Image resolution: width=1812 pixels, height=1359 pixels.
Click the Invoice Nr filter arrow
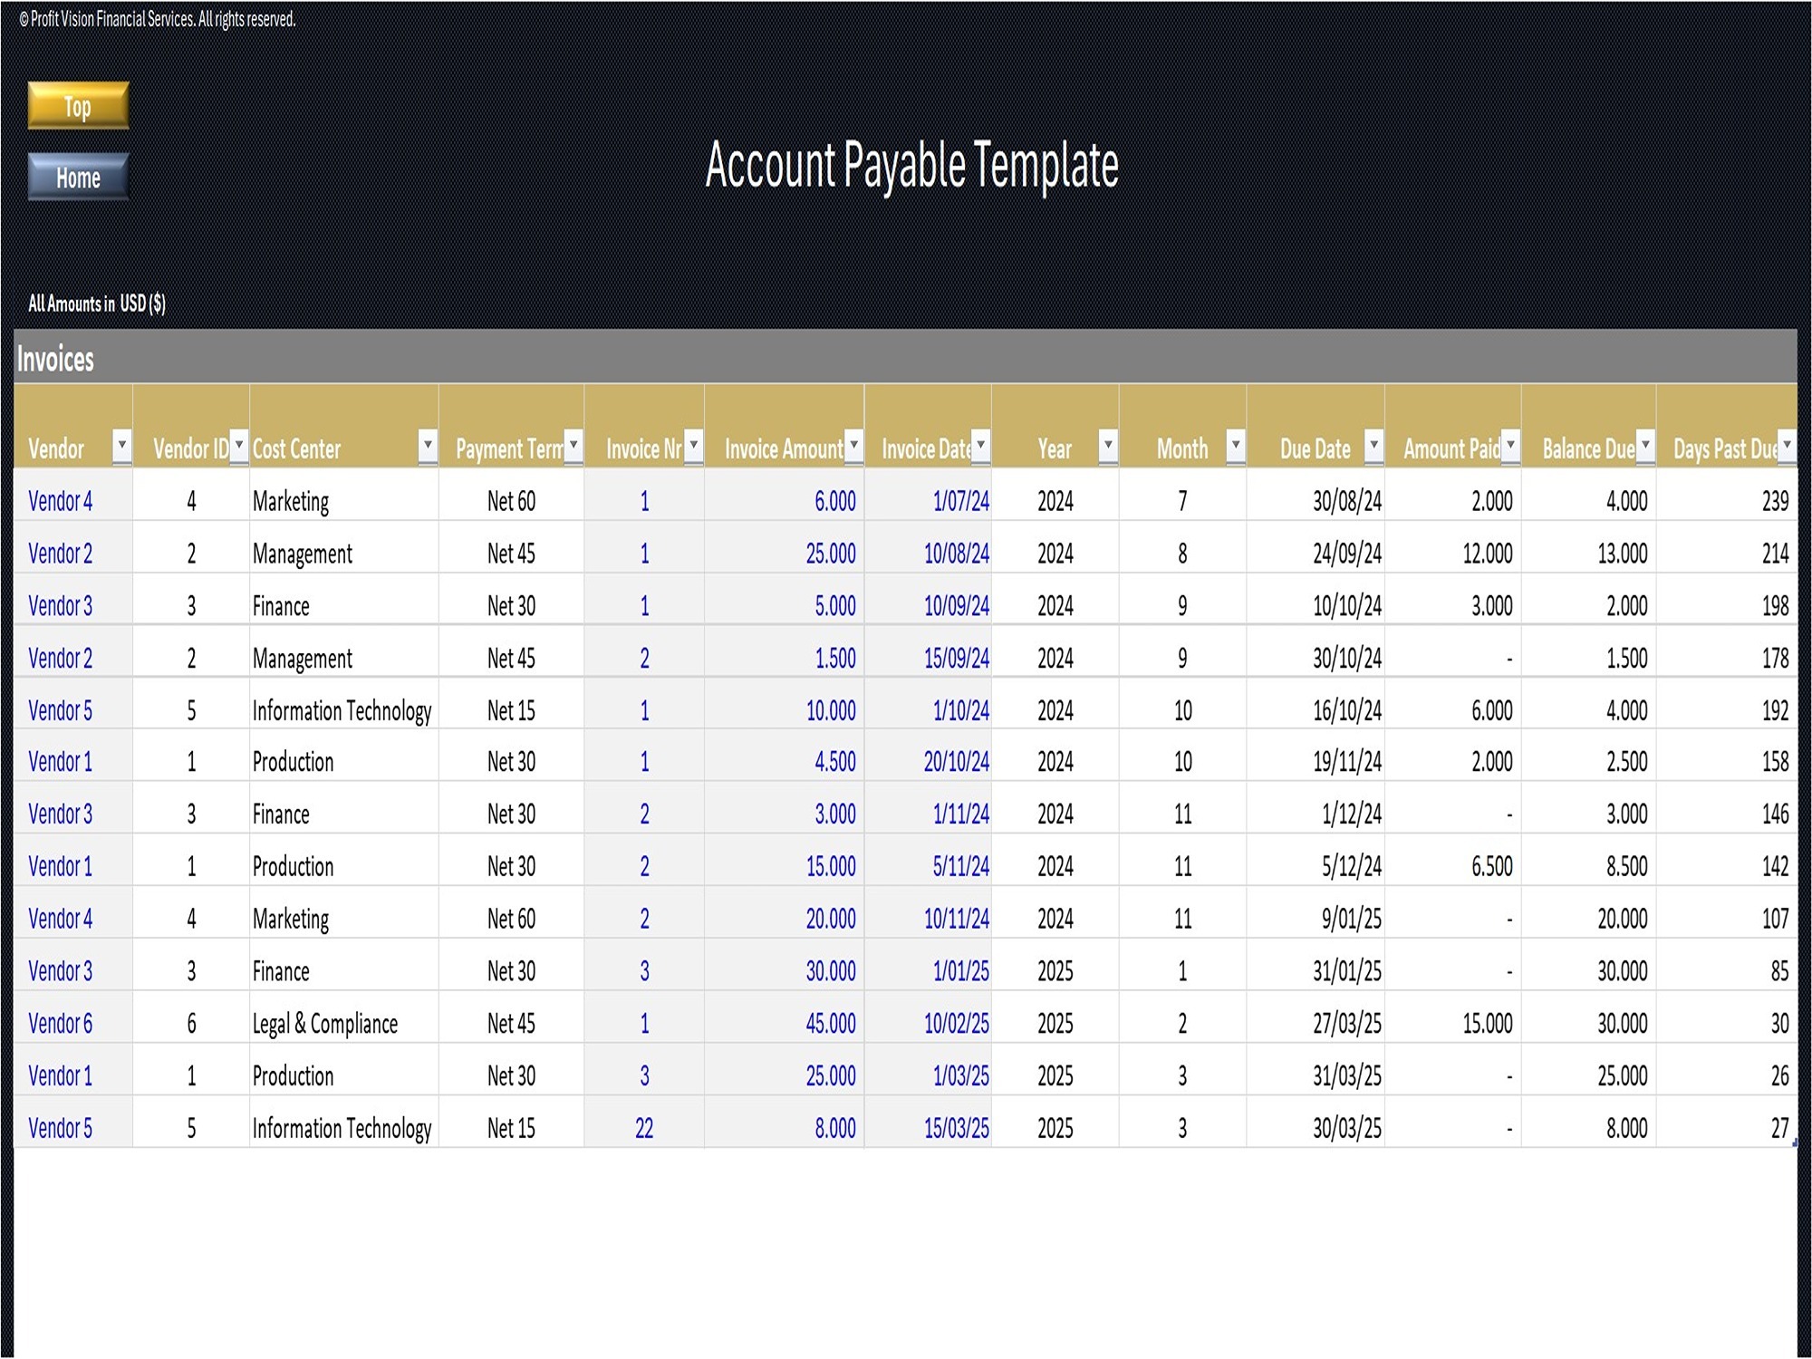click(693, 447)
